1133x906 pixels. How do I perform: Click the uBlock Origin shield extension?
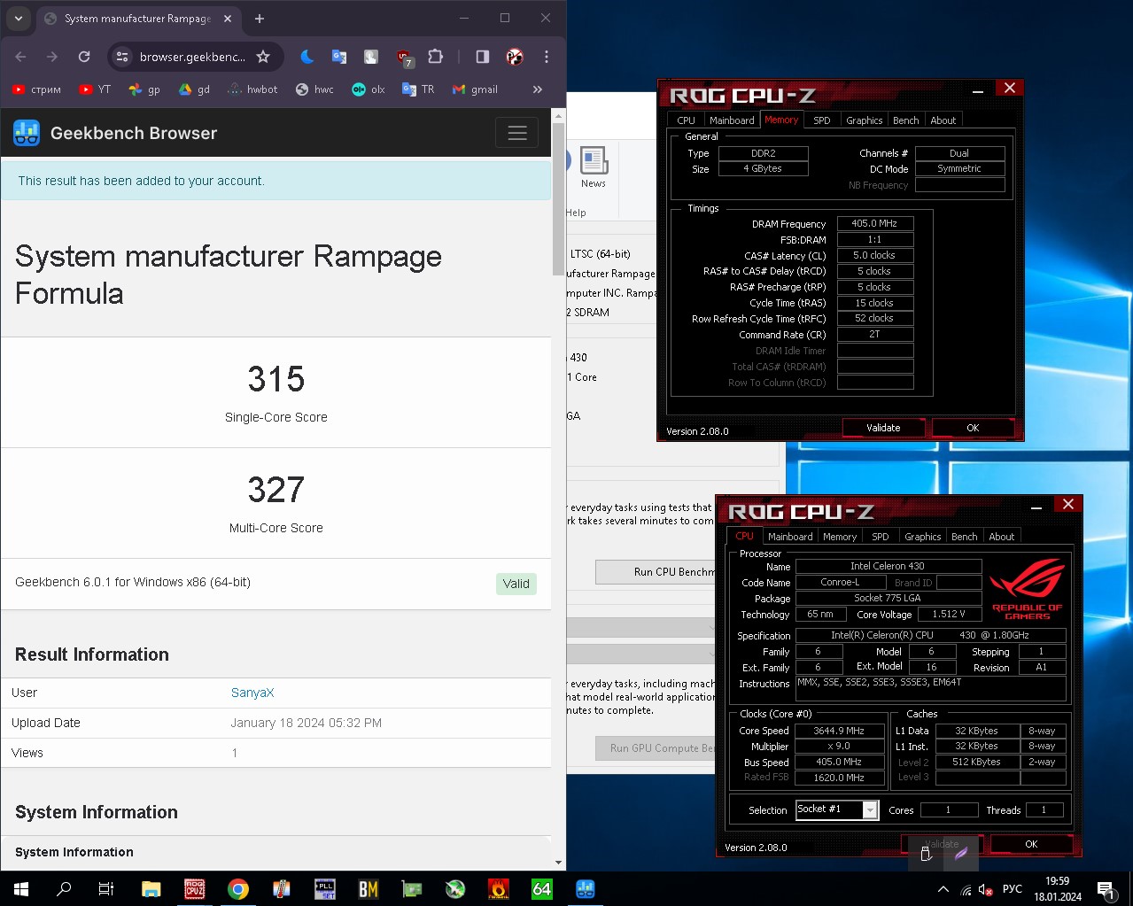(x=404, y=58)
